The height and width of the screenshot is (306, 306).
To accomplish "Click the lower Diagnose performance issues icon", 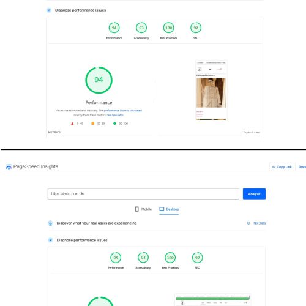I will coord(50,240).
